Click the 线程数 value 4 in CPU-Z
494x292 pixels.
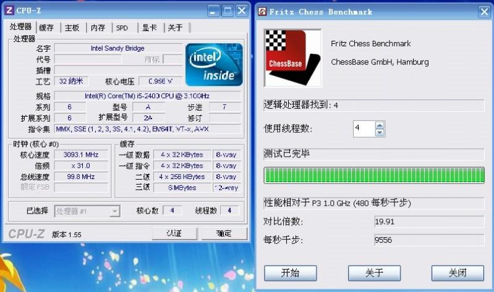coord(229,211)
